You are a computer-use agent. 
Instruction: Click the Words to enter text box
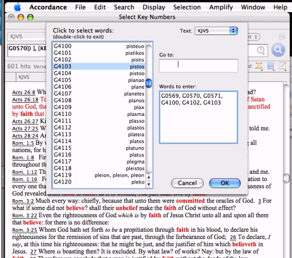click(x=199, y=117)
